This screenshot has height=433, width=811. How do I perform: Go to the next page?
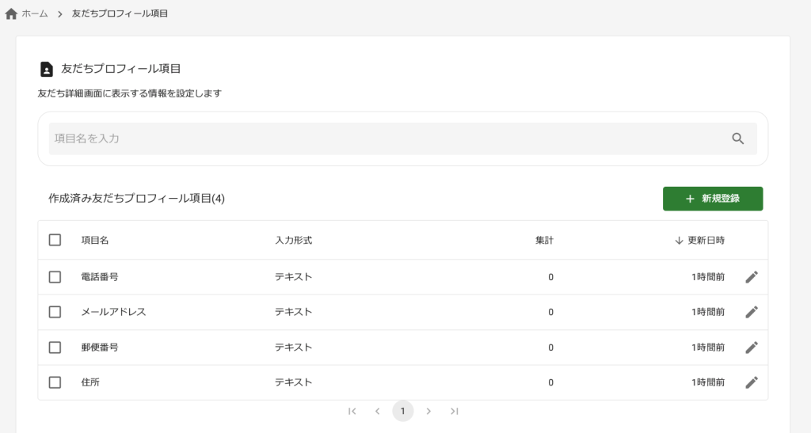click(x=428, y=411)
